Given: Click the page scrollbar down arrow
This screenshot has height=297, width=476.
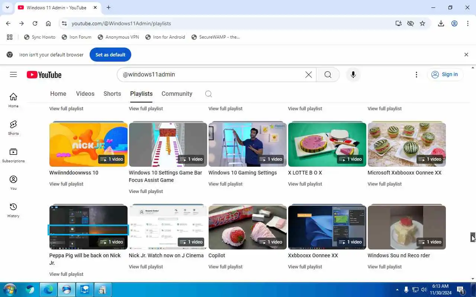Looking at the screenshot, I should 473,279.
